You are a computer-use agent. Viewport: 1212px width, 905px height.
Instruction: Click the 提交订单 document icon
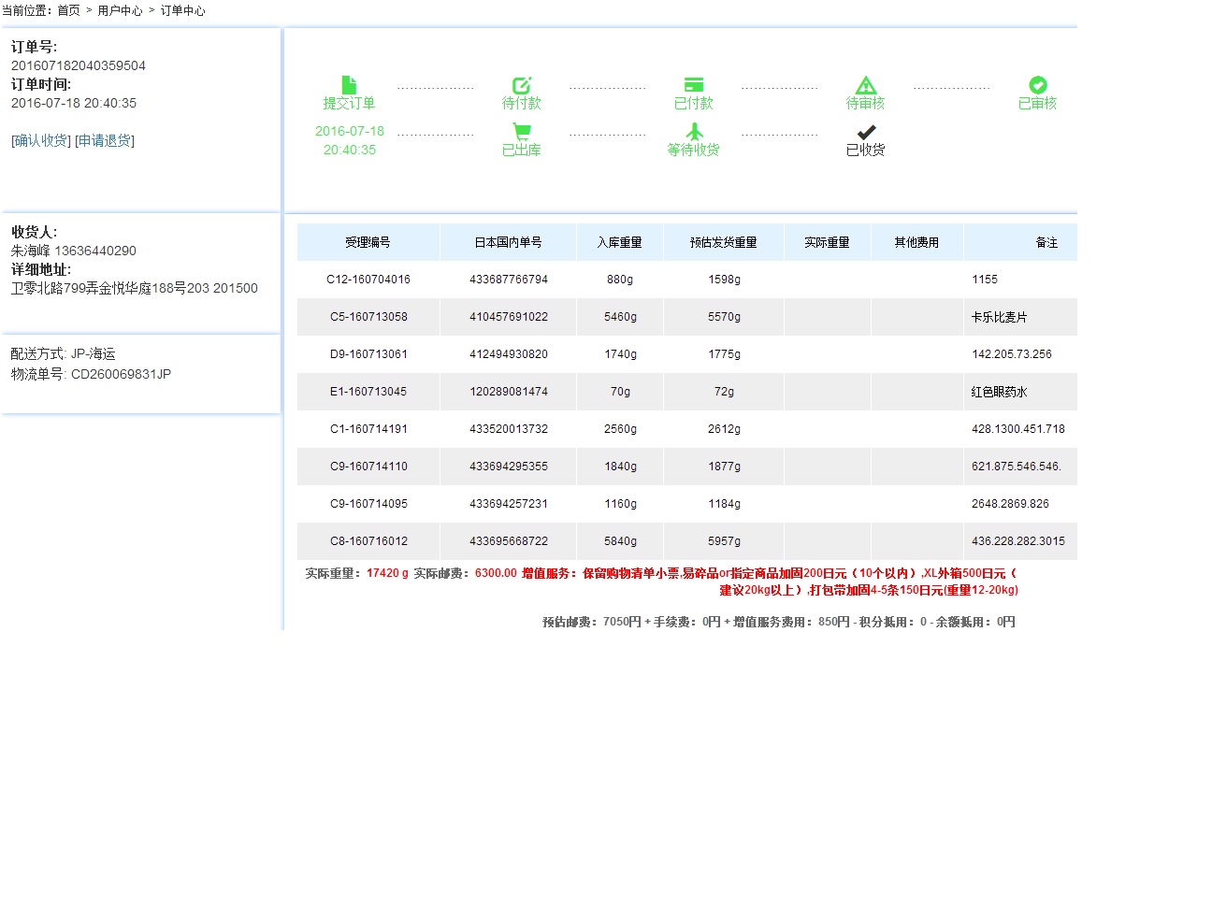(x=349, y=84)
